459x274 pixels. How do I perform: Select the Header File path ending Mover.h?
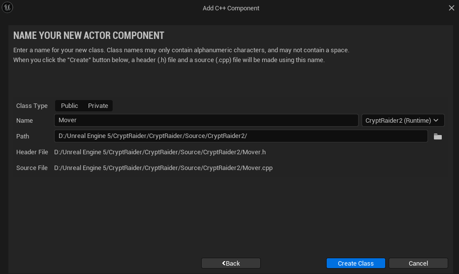160,152
